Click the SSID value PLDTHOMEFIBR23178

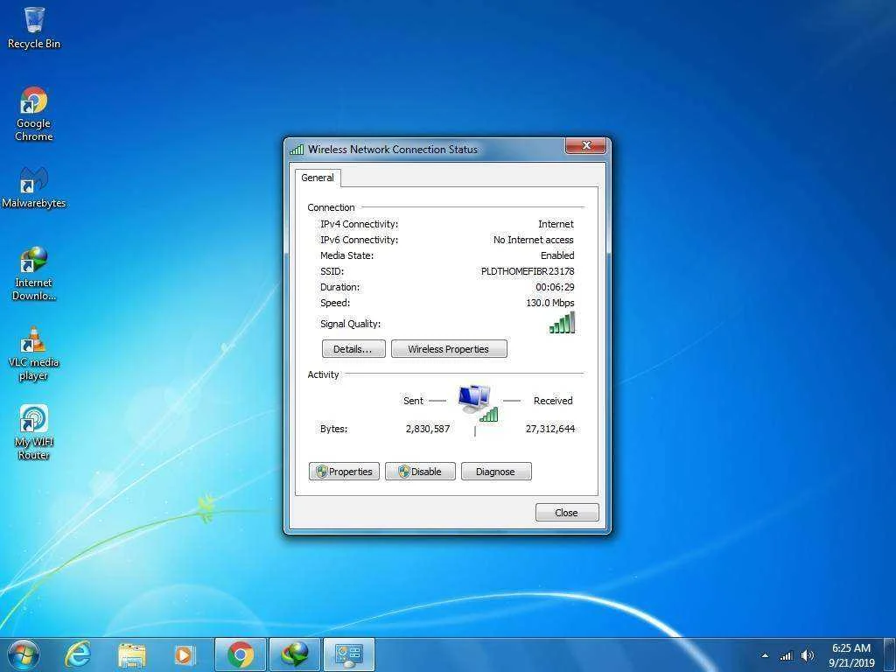pos(528,271)
